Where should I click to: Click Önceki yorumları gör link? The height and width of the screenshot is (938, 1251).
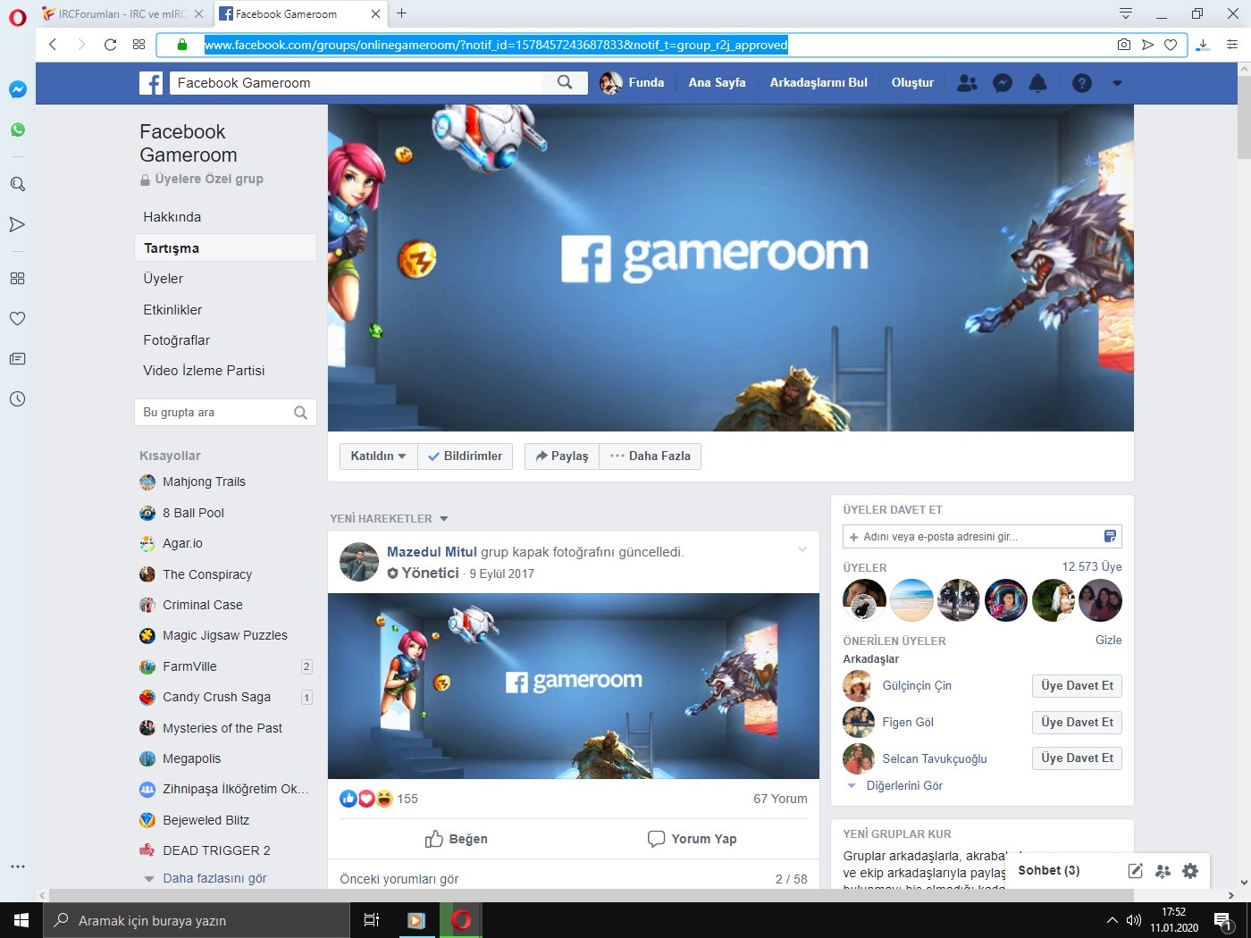click(399, 879)
